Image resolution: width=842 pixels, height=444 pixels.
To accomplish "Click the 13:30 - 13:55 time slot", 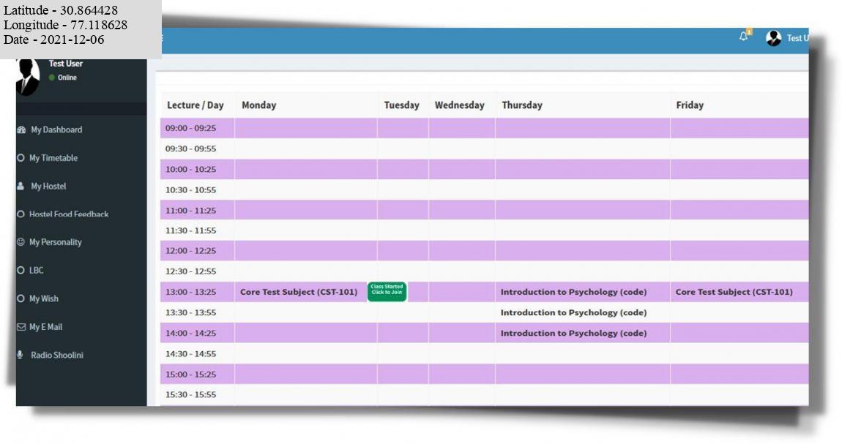I will coord(190,312).
